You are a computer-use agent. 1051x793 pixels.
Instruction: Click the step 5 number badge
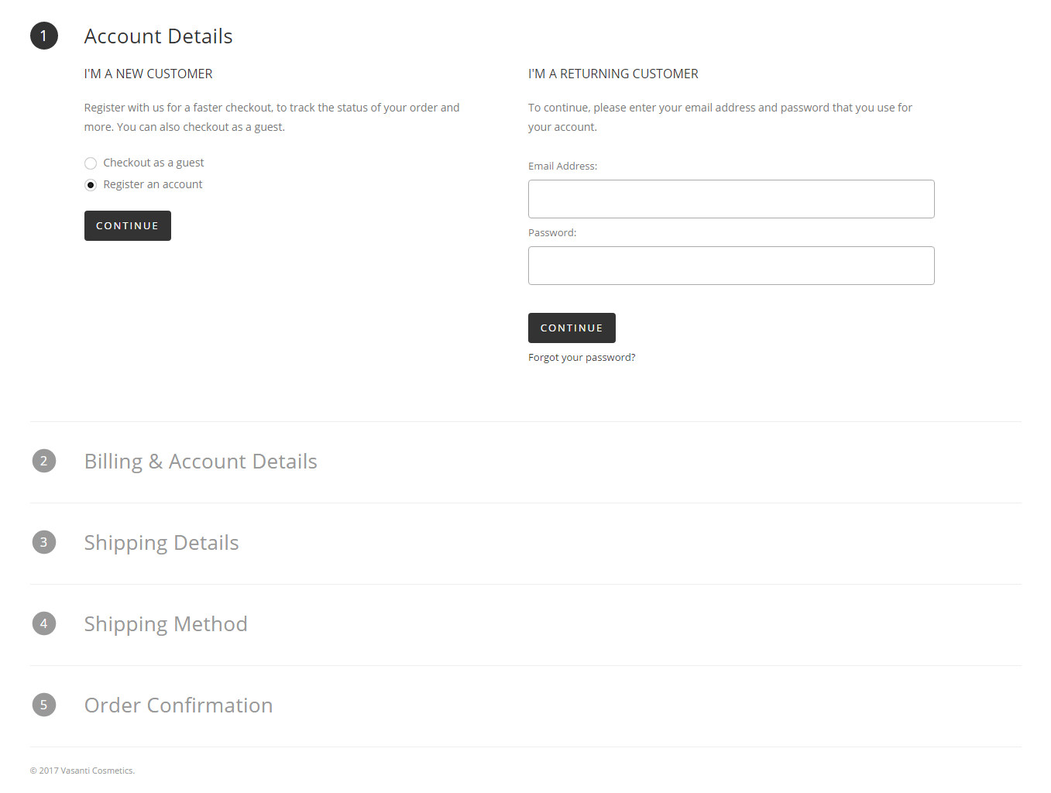(44, 705)
